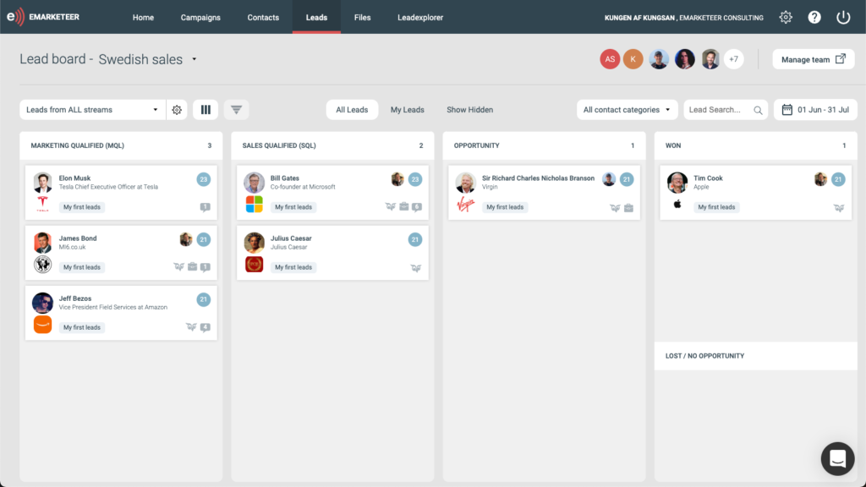The width and height of the screenshot is (866, 487).
Task: Click the Lost / No Opportunity column header
Action: [755, 356]
